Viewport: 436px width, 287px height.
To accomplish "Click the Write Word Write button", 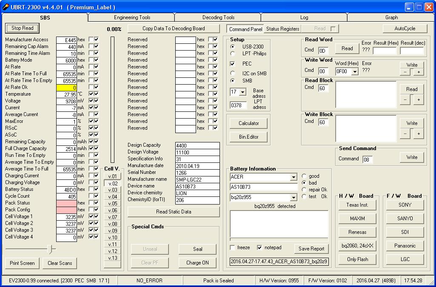I will point(412,65).
